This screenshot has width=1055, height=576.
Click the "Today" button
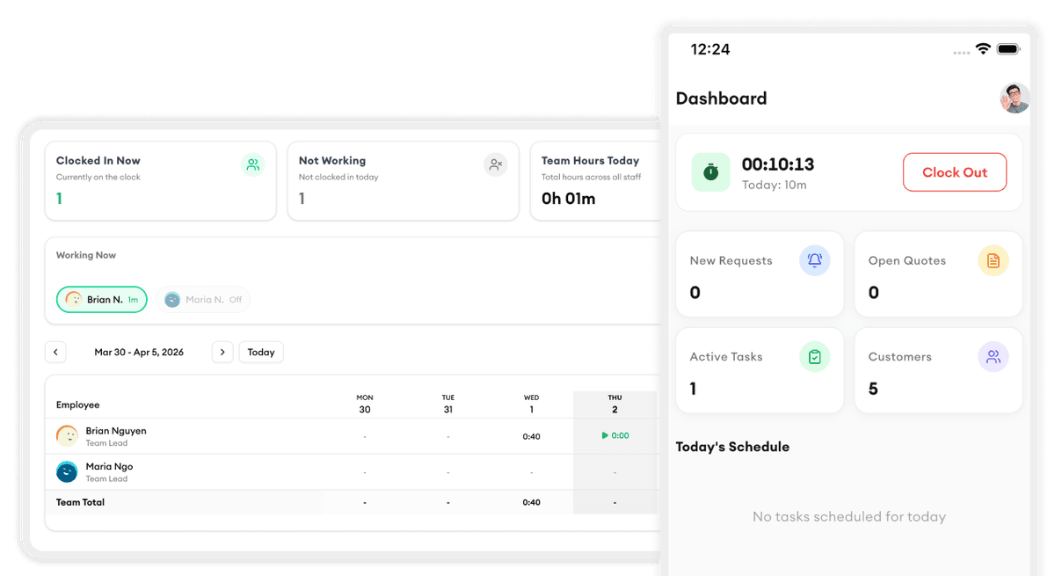click(x=260, y=352)
